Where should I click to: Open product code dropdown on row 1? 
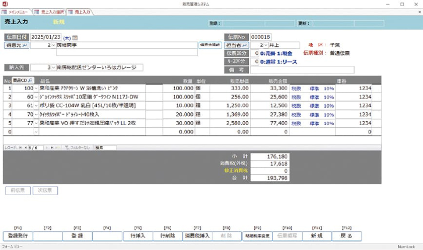pos(36,89)
